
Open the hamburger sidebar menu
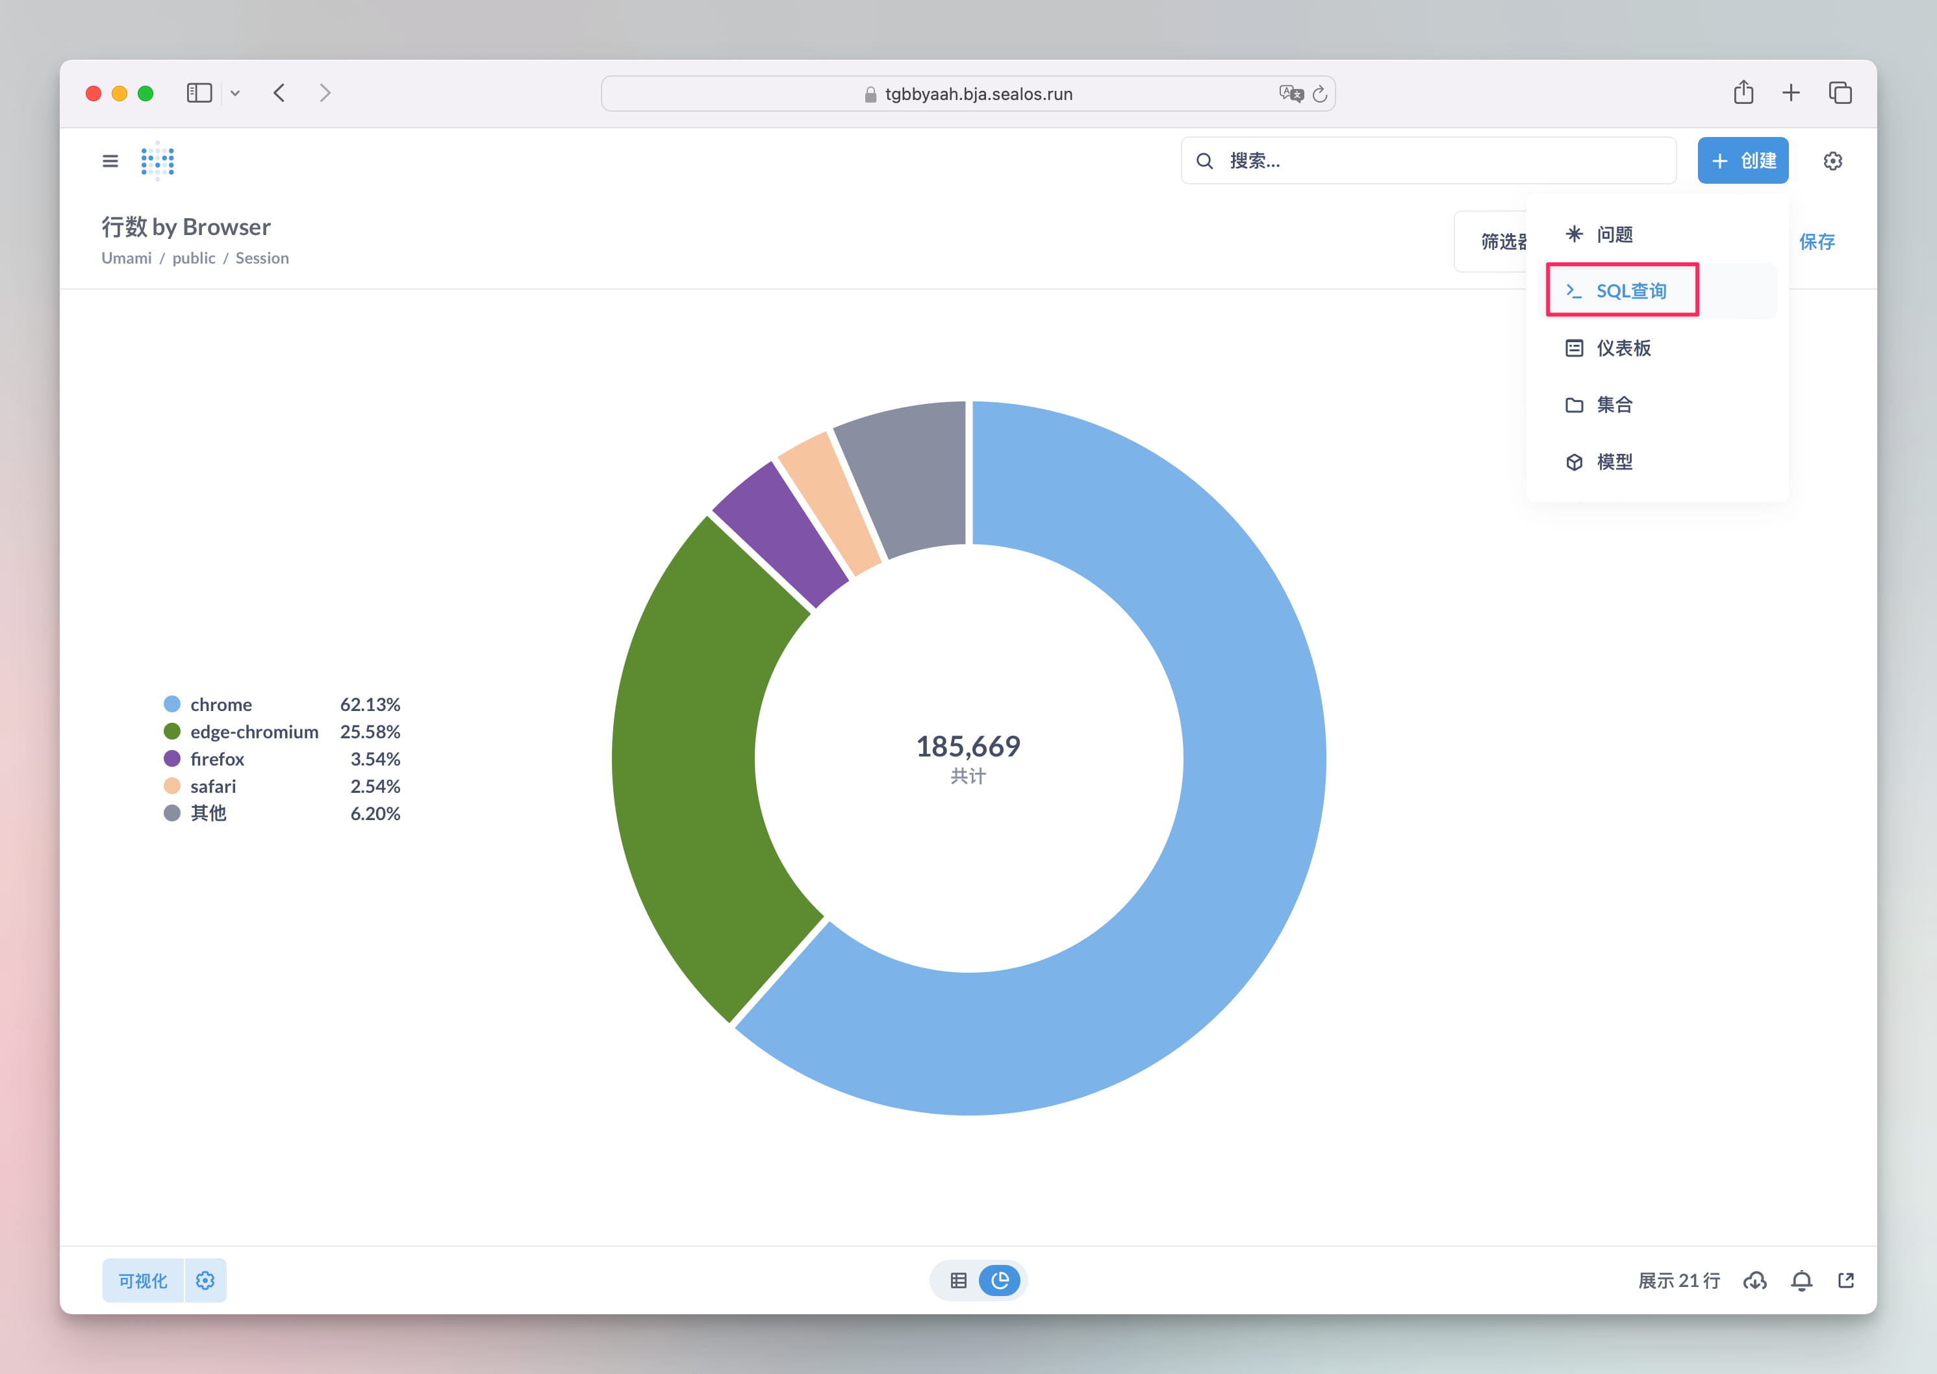click(110, 161)
